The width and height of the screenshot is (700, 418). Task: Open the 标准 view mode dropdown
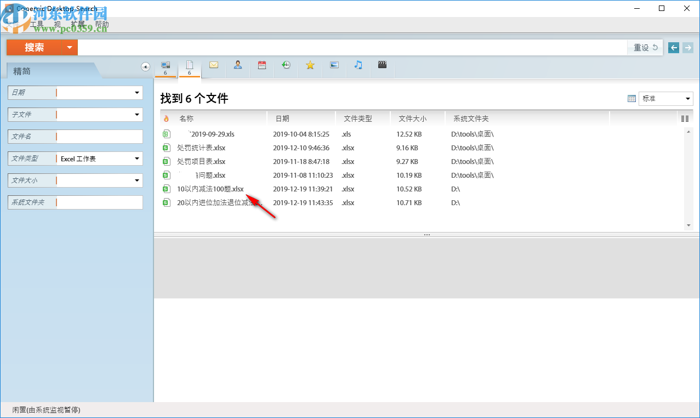click(x=665, y=98)
